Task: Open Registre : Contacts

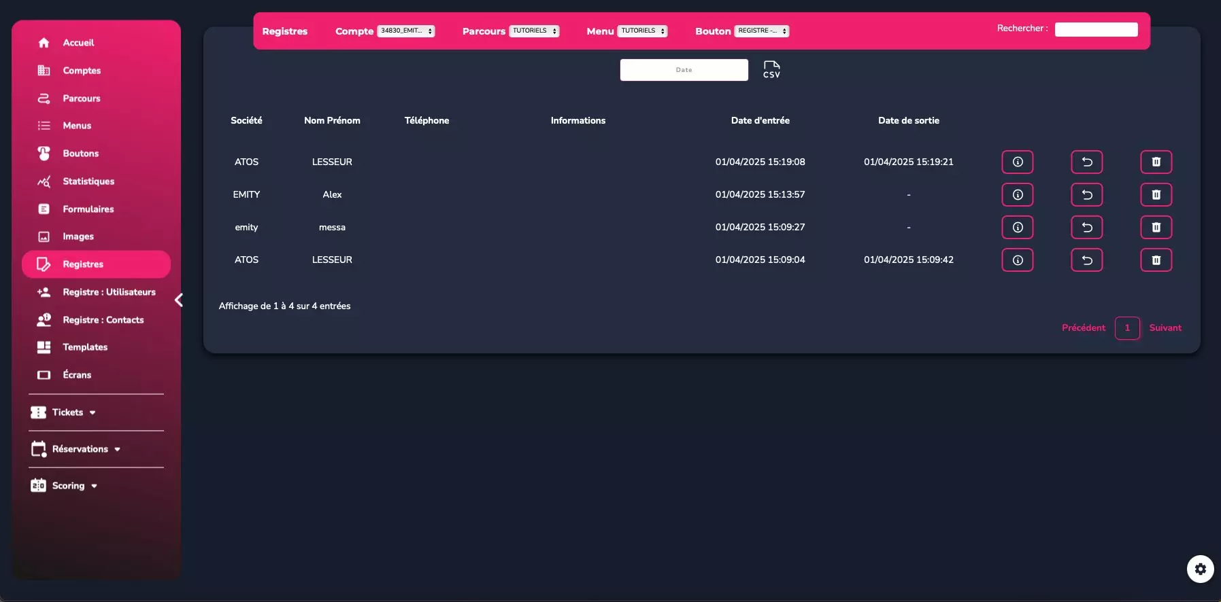Action: [x=103, y=320]
